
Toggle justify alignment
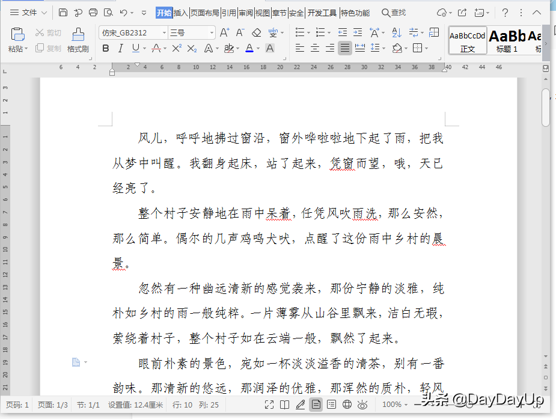[x=344, y=48]
